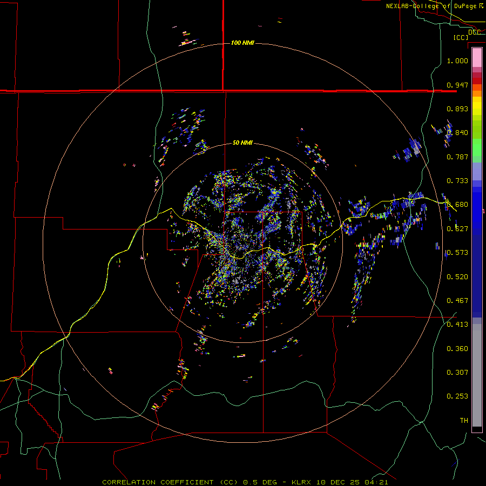The width and height of the screenshot is (486, 486).
Task: Select the 0.893 legend value
Action: 457,109
